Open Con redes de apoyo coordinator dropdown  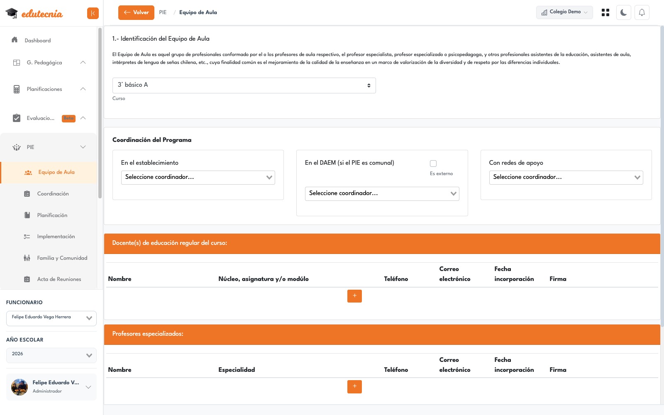click(566, 178)
